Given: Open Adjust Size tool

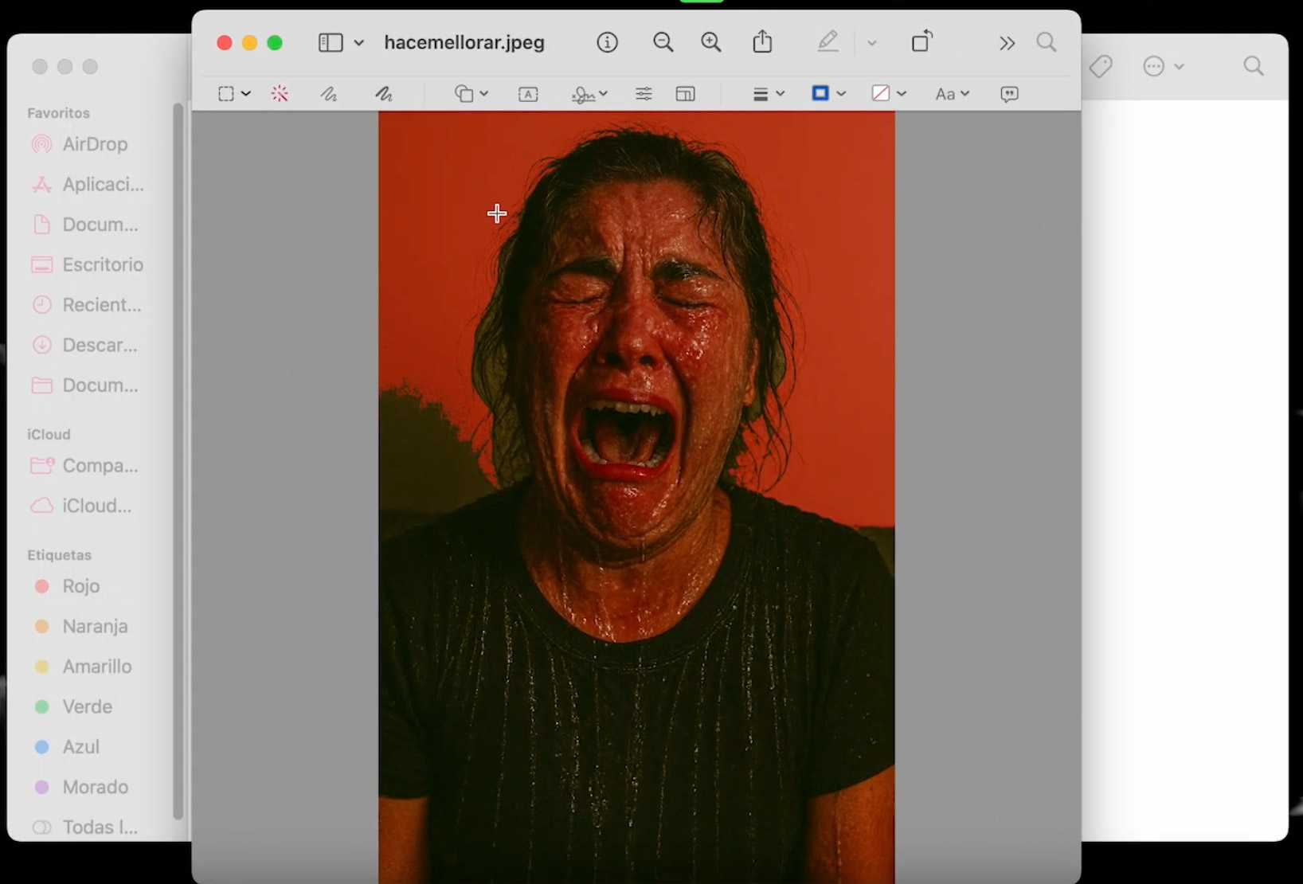Looking at the screenshot, I should coord(685,94).
